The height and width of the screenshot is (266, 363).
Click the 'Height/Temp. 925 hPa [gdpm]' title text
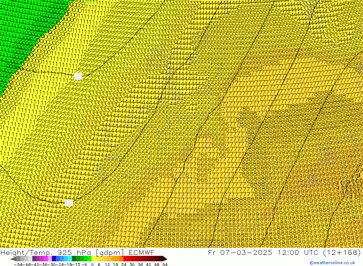(62, 253)
